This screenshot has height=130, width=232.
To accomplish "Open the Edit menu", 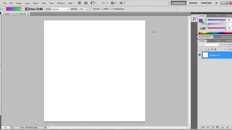I will 11,3.
